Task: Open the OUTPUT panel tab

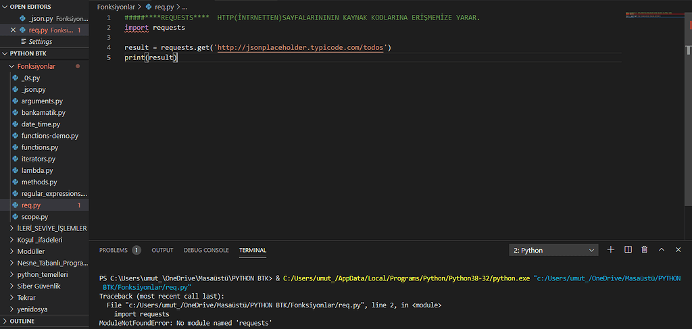Action: [x=162, y=250]
